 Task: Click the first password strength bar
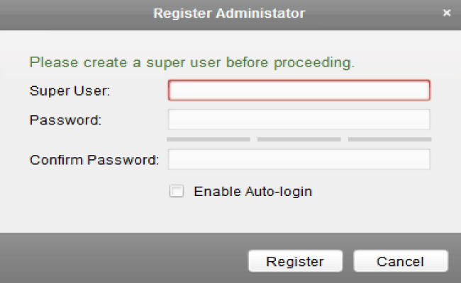[x=209, y=139]
